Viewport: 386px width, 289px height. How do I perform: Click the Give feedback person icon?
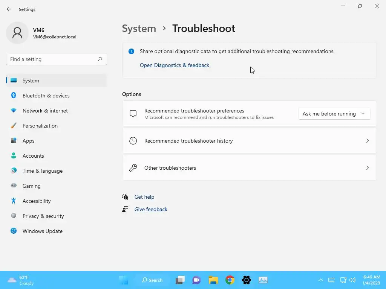pyautogui.click(x=125, y=209)
